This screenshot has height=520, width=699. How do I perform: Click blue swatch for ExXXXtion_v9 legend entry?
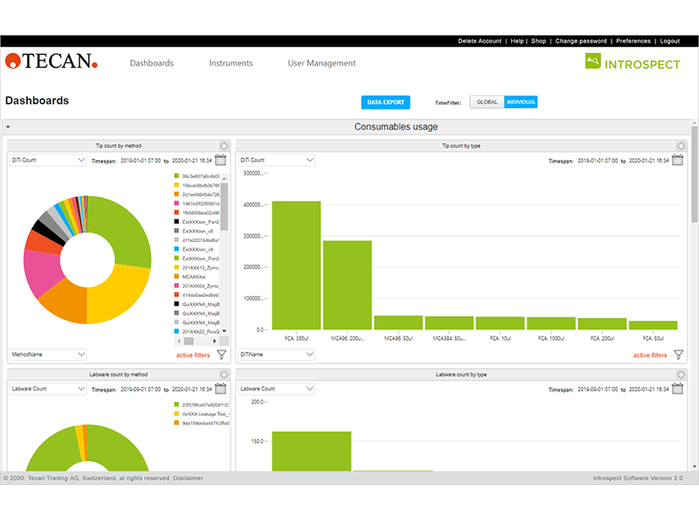[x=176, y=249]
